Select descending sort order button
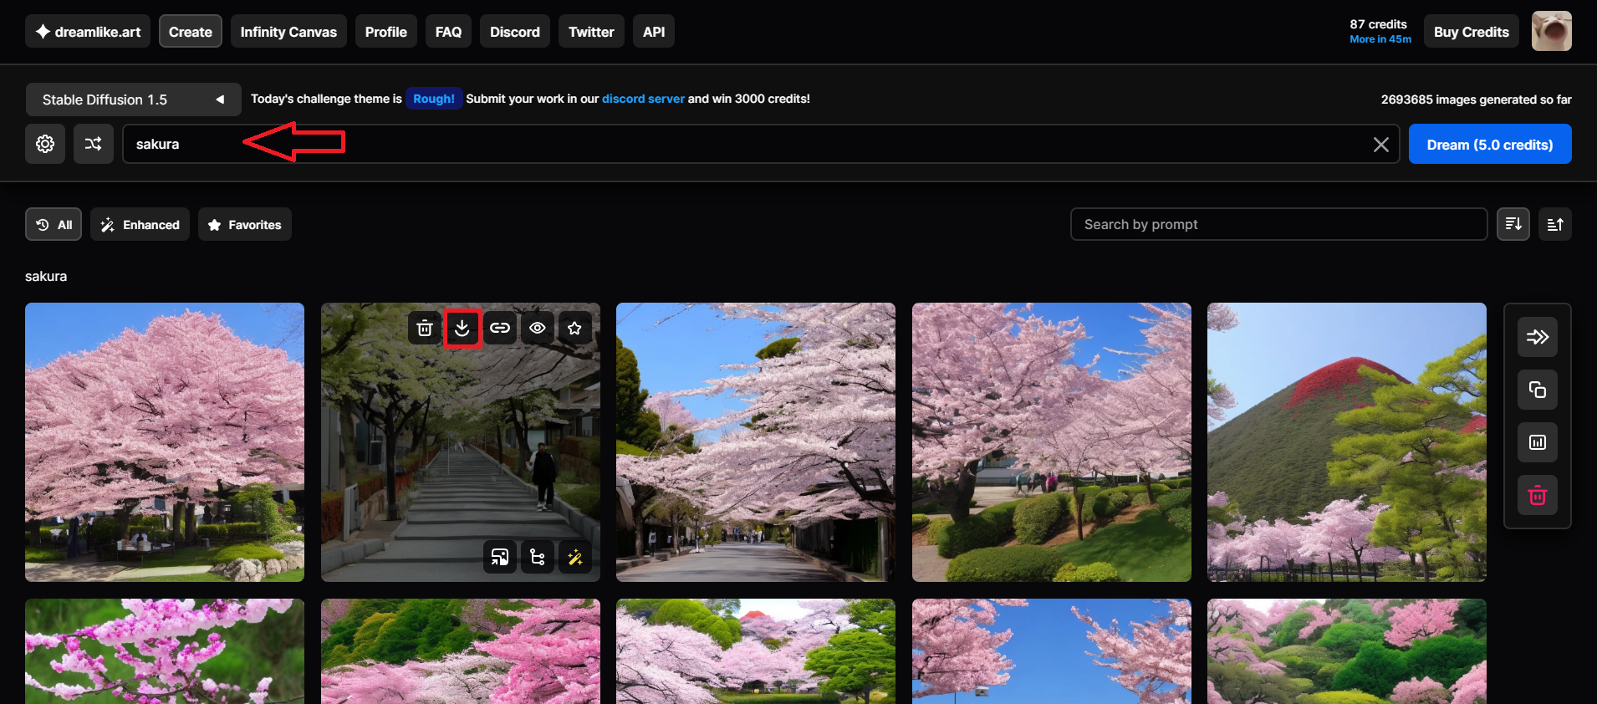Screen dimensions: 1597x704 point(1513,224)
